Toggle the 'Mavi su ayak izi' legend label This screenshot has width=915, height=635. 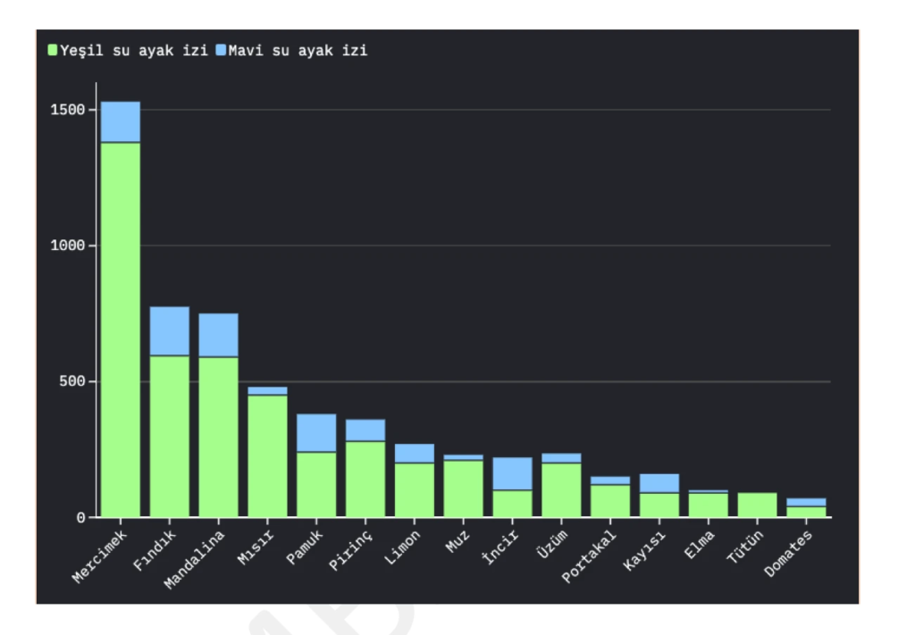pos(298,51)
